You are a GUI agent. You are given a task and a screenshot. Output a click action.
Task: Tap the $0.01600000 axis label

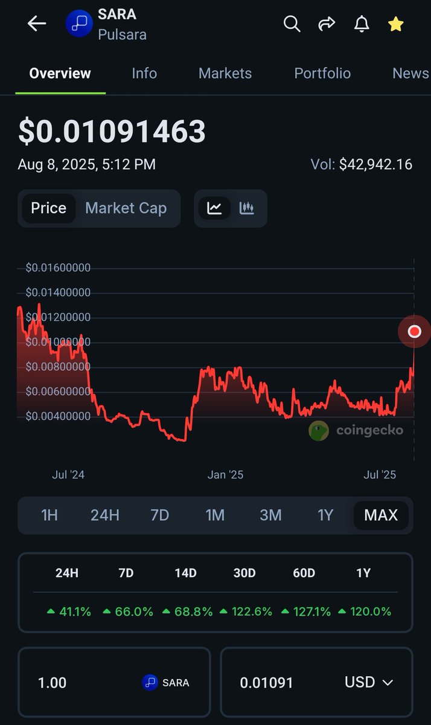tap(58, 268)
